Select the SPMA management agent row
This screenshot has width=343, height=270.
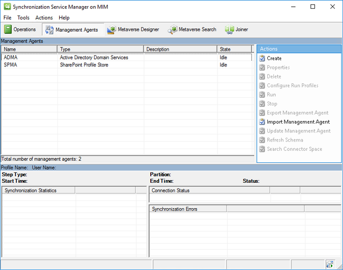click(126, 65)
